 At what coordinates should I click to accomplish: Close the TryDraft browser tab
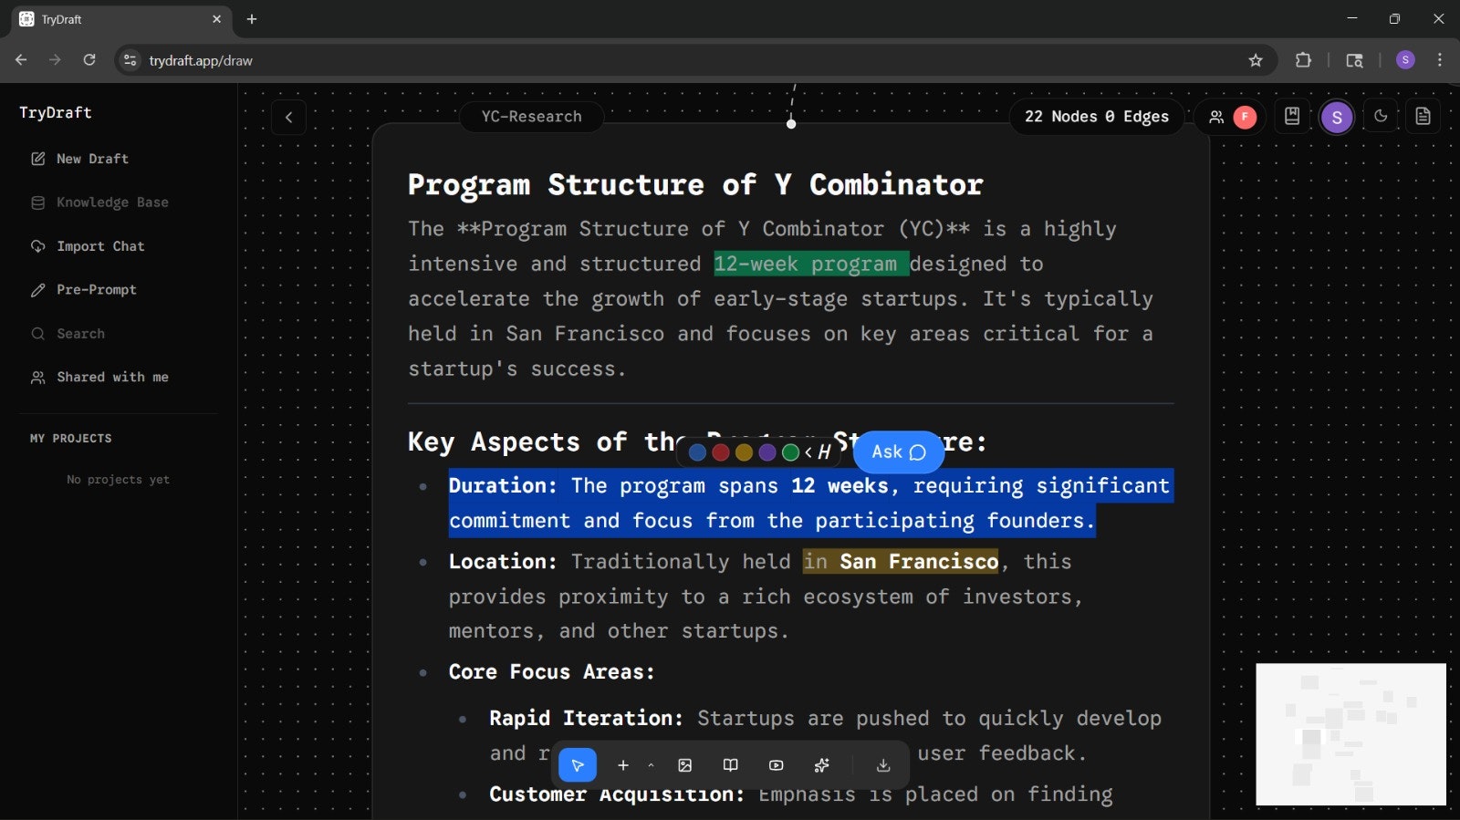[x=216, y=19]
